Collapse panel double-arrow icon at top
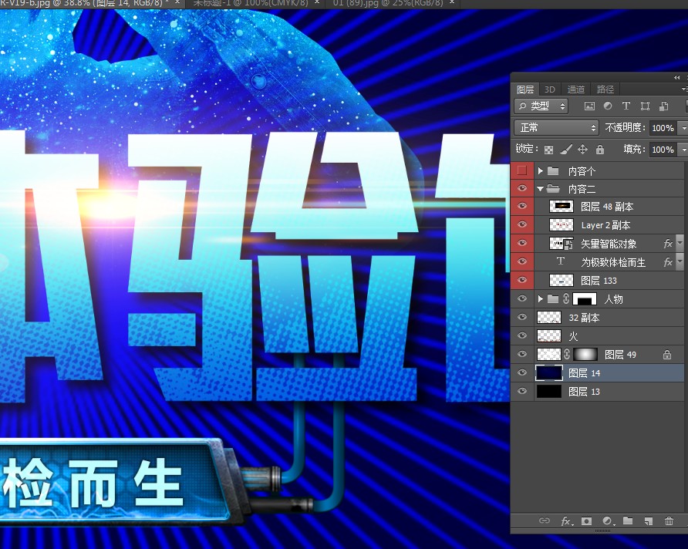Image resolution: width=688 pixels, height=549 pixels. pyautogui.click(x=676, y=78)
